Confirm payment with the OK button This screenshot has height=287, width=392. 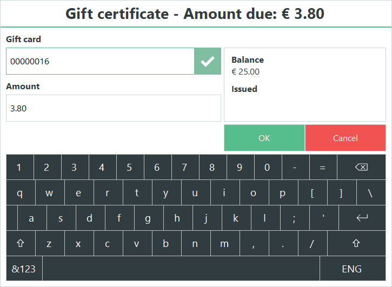264,138
